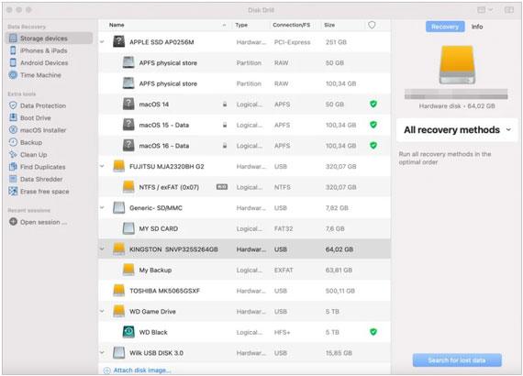The height and width of the screenshot is (376, 523).
Task: Click the Clean Up icon
Action: pos(13,154)
